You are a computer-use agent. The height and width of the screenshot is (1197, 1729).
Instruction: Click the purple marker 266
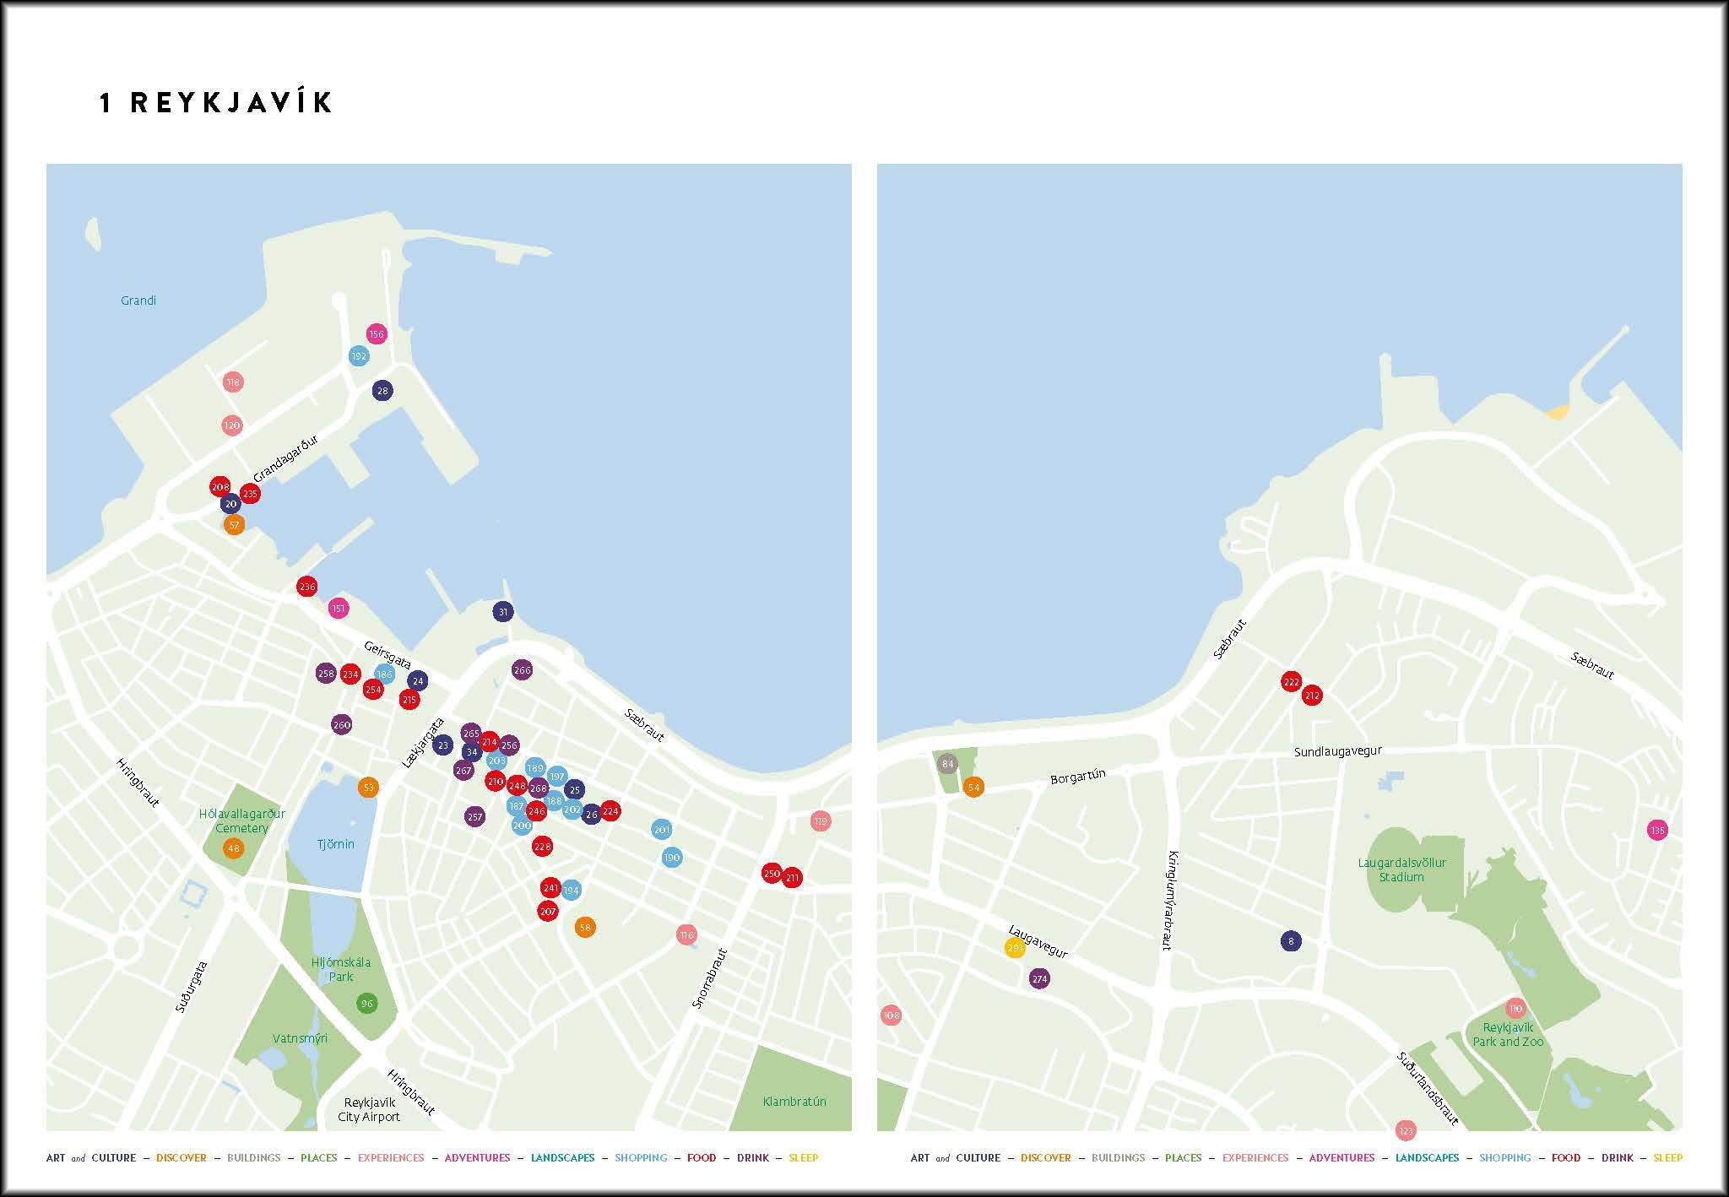click(522, 670)
